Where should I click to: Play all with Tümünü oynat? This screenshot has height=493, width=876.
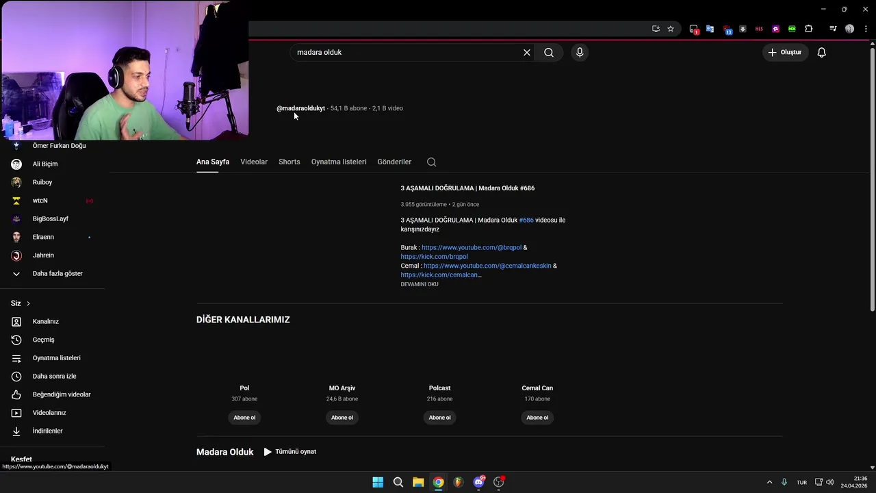pyautogui.click(x=290, y=452)
